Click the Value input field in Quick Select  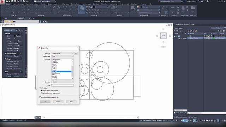tap(63, 85)
